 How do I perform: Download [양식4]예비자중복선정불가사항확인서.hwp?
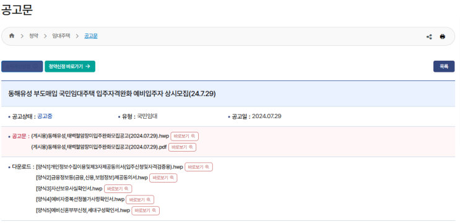80,200
